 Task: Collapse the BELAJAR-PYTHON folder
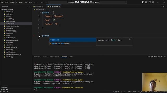click(x=8, y=10)
